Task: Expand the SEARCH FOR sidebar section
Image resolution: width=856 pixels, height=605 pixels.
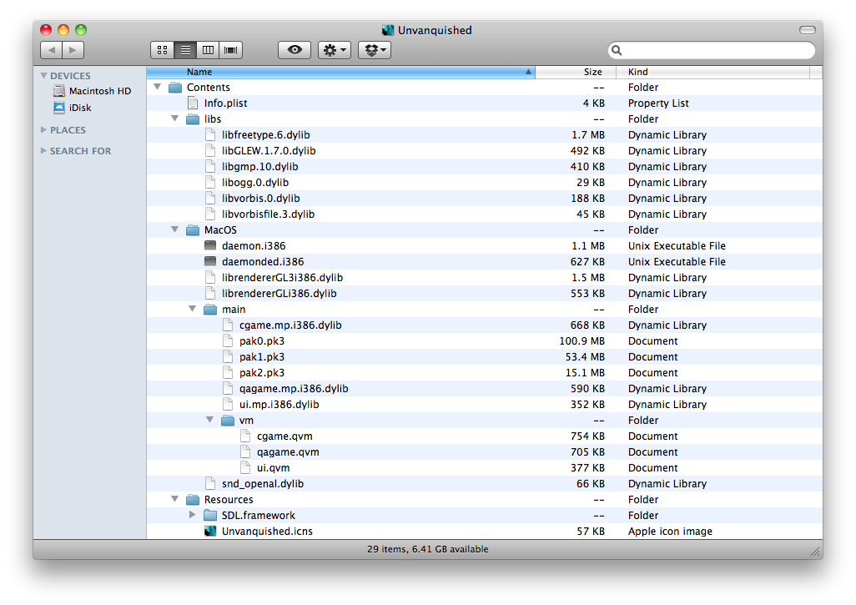Action: [44, 150]
